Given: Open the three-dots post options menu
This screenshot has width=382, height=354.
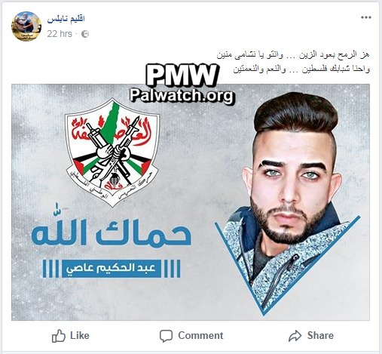Looking at the screenshot, I should tap(366, 17).
